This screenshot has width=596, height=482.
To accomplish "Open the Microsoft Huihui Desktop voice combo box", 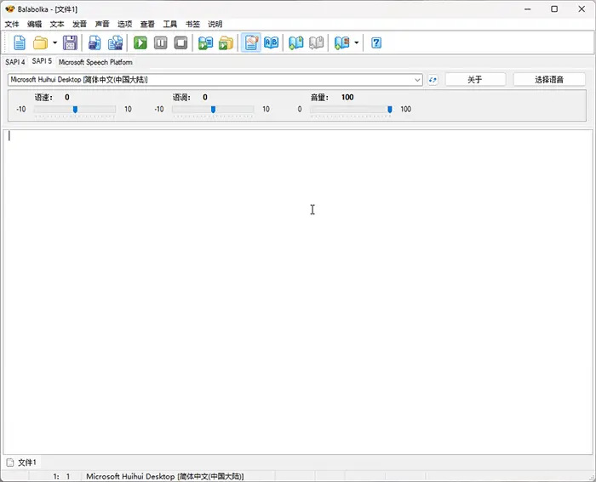I will coord(215,80).
